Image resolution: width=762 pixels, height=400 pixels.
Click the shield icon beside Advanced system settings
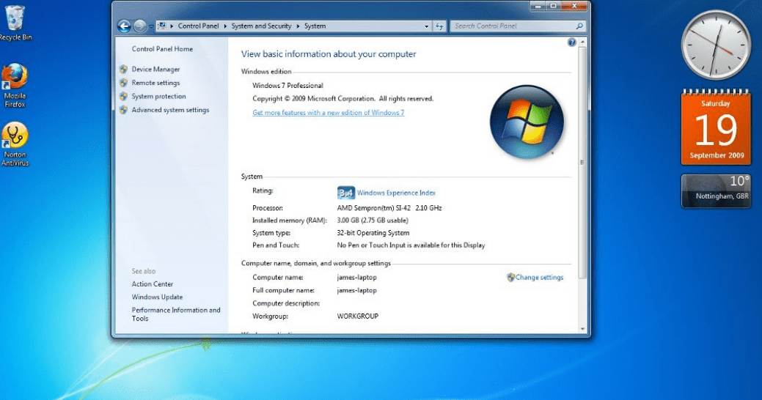pos(123,110)
